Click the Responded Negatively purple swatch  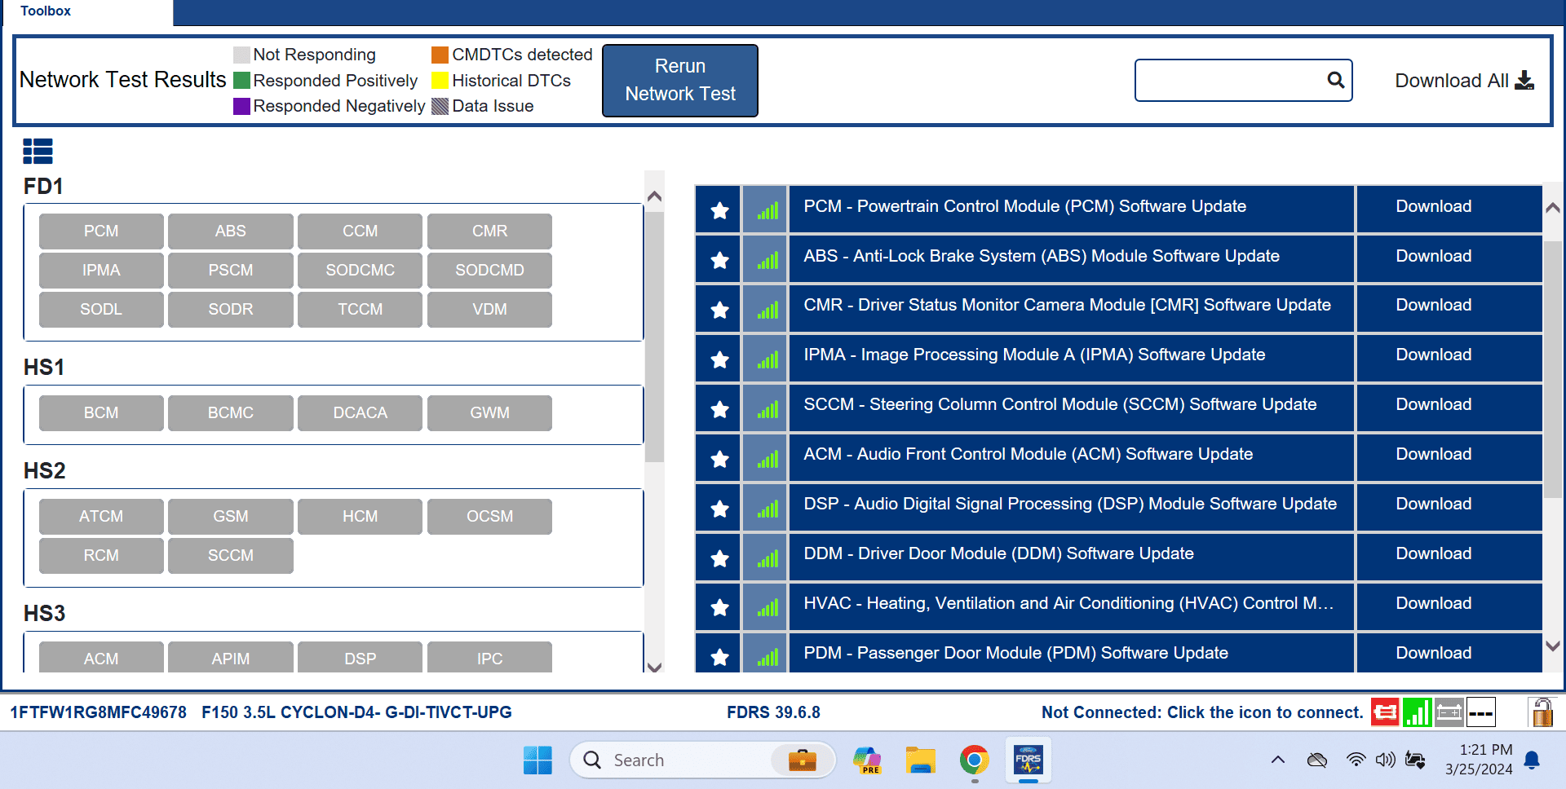241,106
